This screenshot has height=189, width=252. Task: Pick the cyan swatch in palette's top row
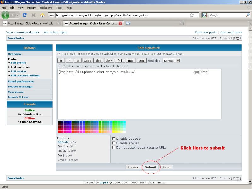point(124,122)
